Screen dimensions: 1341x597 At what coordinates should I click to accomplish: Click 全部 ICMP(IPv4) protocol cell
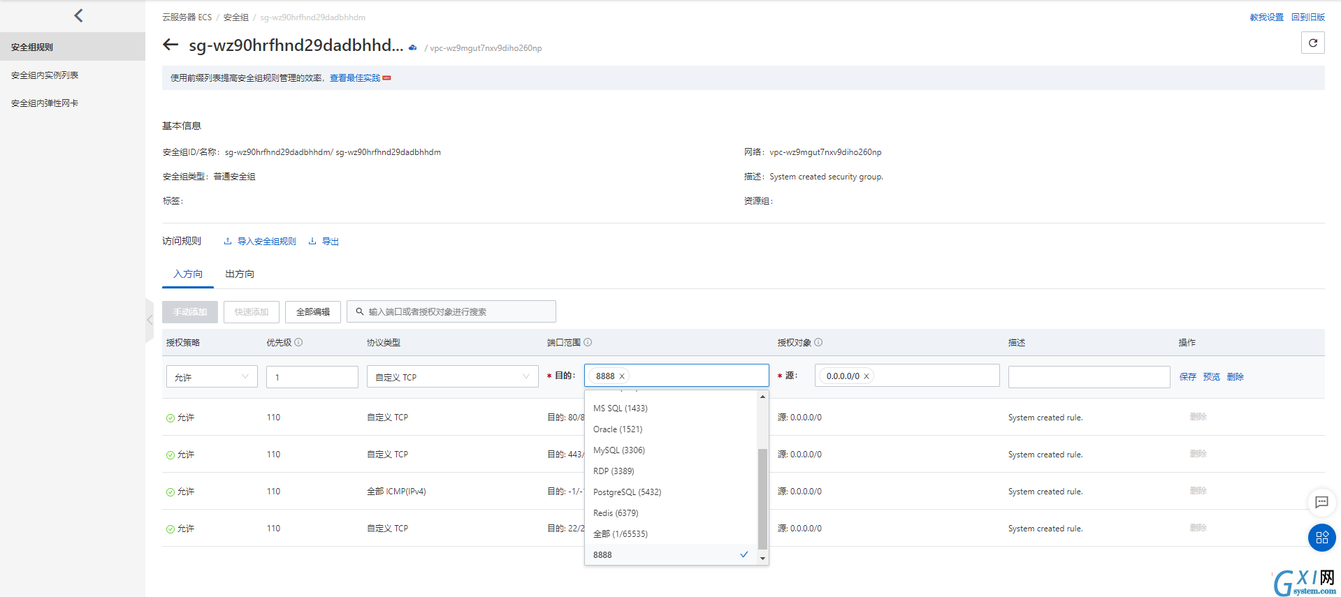396,492
